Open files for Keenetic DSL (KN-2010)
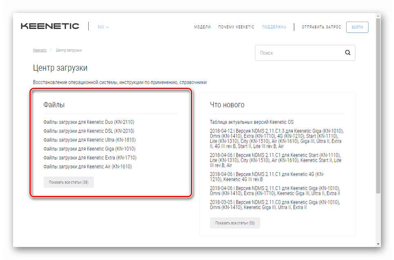394x260 pixels. [x=89, y=131]
